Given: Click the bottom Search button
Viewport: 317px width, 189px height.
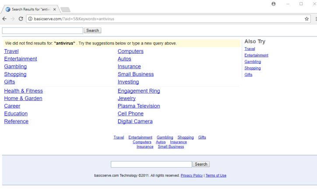Looking at the screenshot, I should [201, 164].
